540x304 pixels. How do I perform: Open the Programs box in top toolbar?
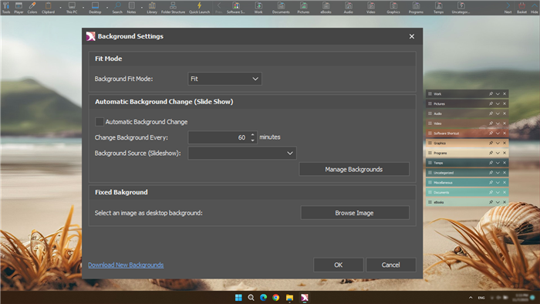(416, 8)
